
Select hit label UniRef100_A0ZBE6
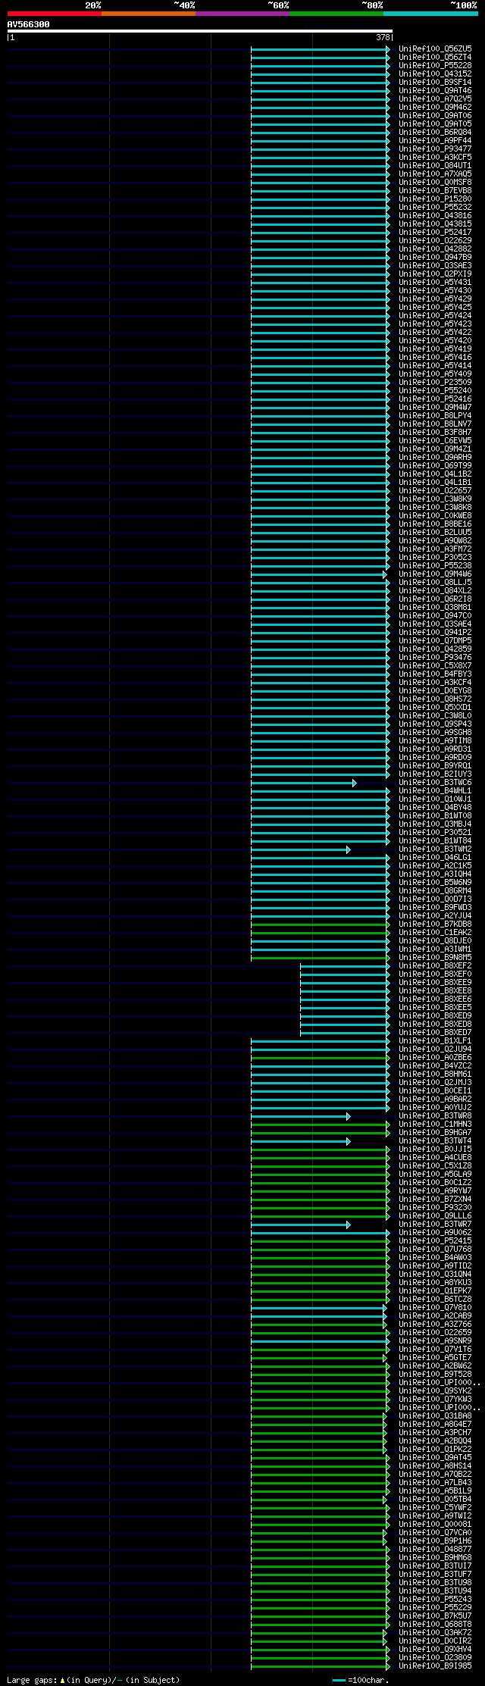(x=435, y=1057)
